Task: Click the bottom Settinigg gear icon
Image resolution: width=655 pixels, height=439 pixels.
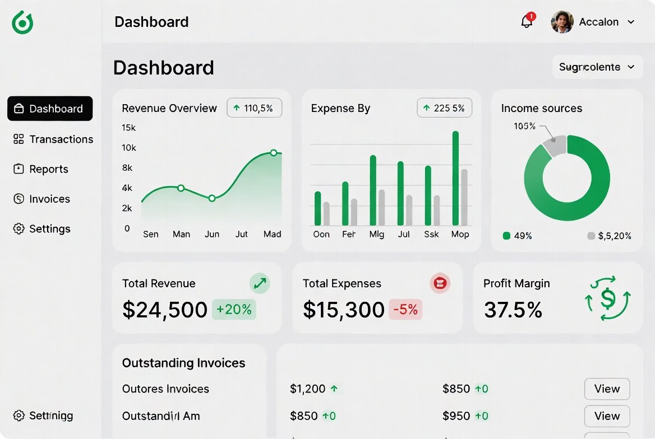Action: click(x=19, y=415)
